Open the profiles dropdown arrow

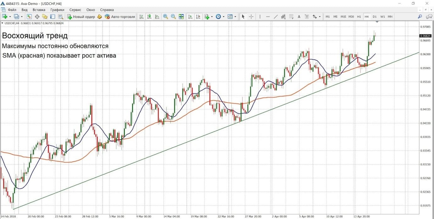(22, 17)
